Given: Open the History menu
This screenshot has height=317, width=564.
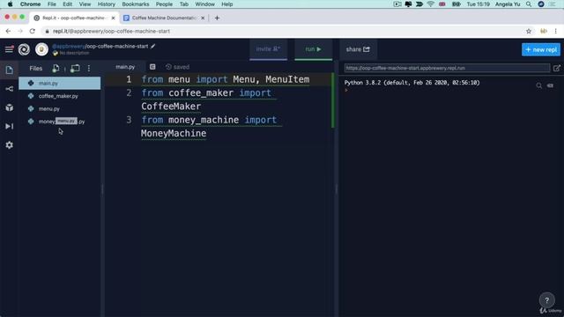Looking at the screenshot, I should [x=107, y=4].
